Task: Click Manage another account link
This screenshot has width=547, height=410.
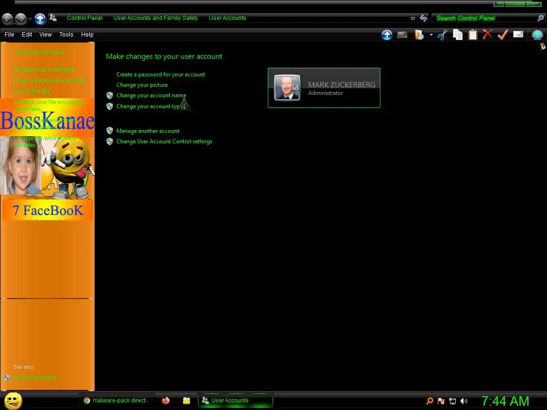Action: click(148, 131)
